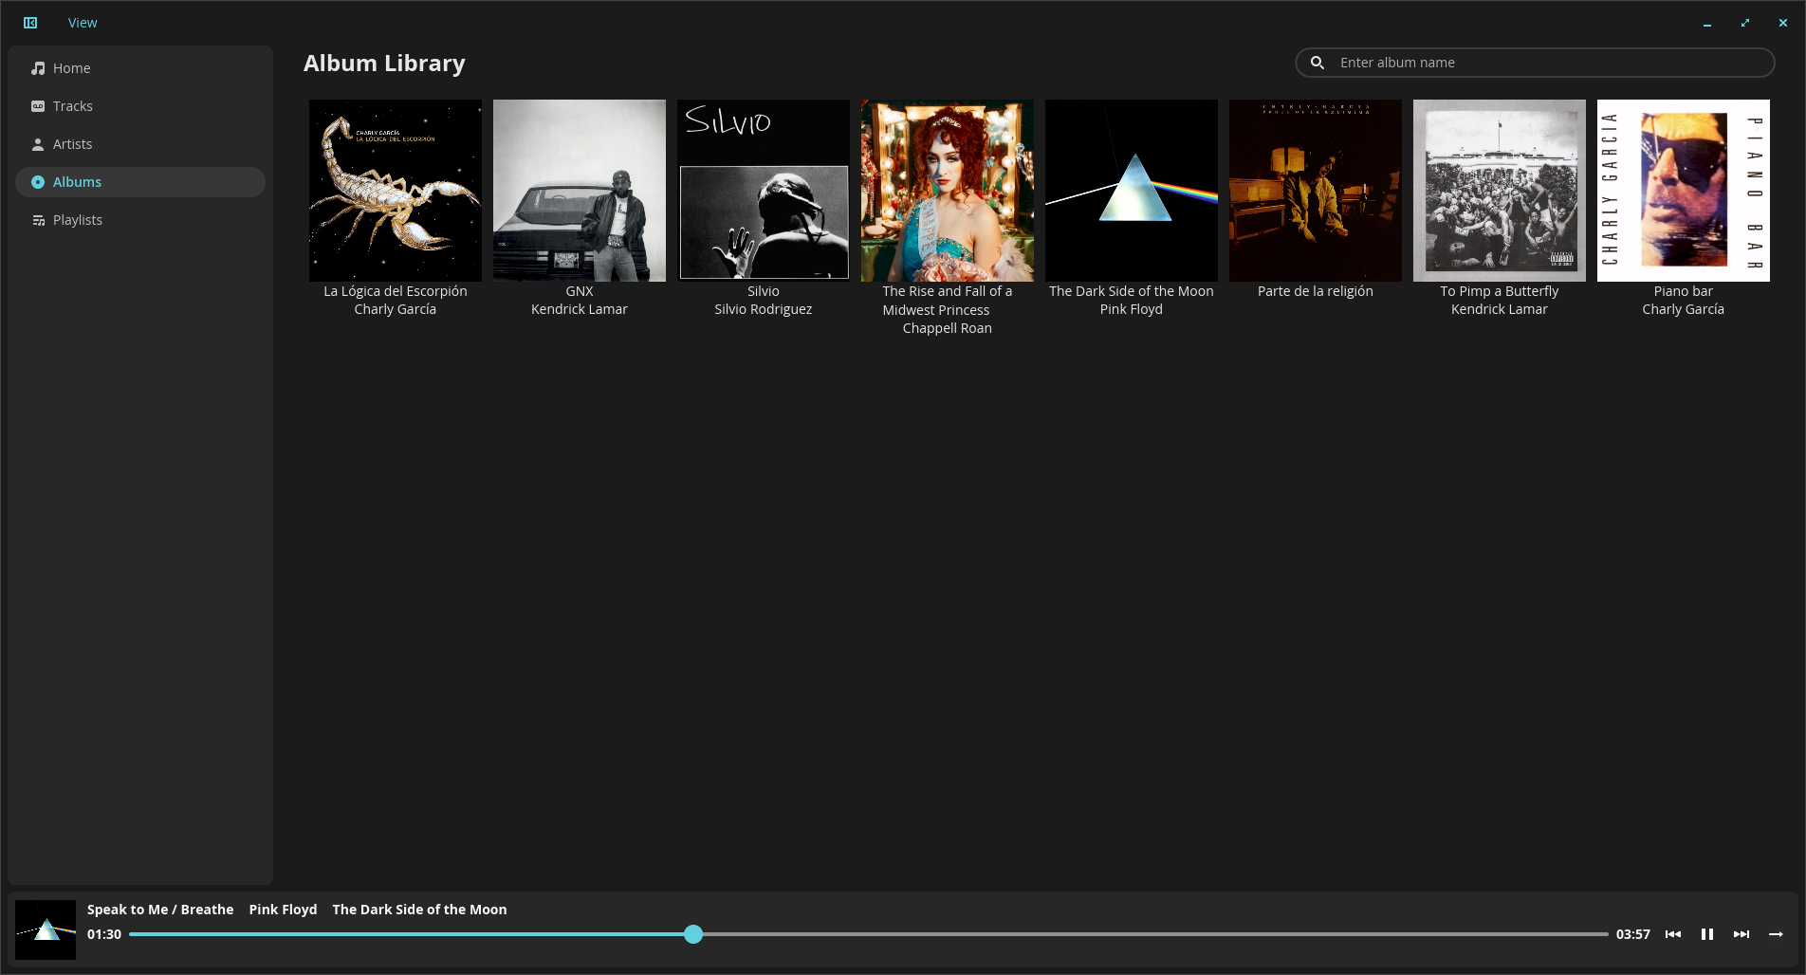The width and height of the screenshot is (1806, 975).
Task: Click the 'GNX' album title text
Action: tap(580, 291)
